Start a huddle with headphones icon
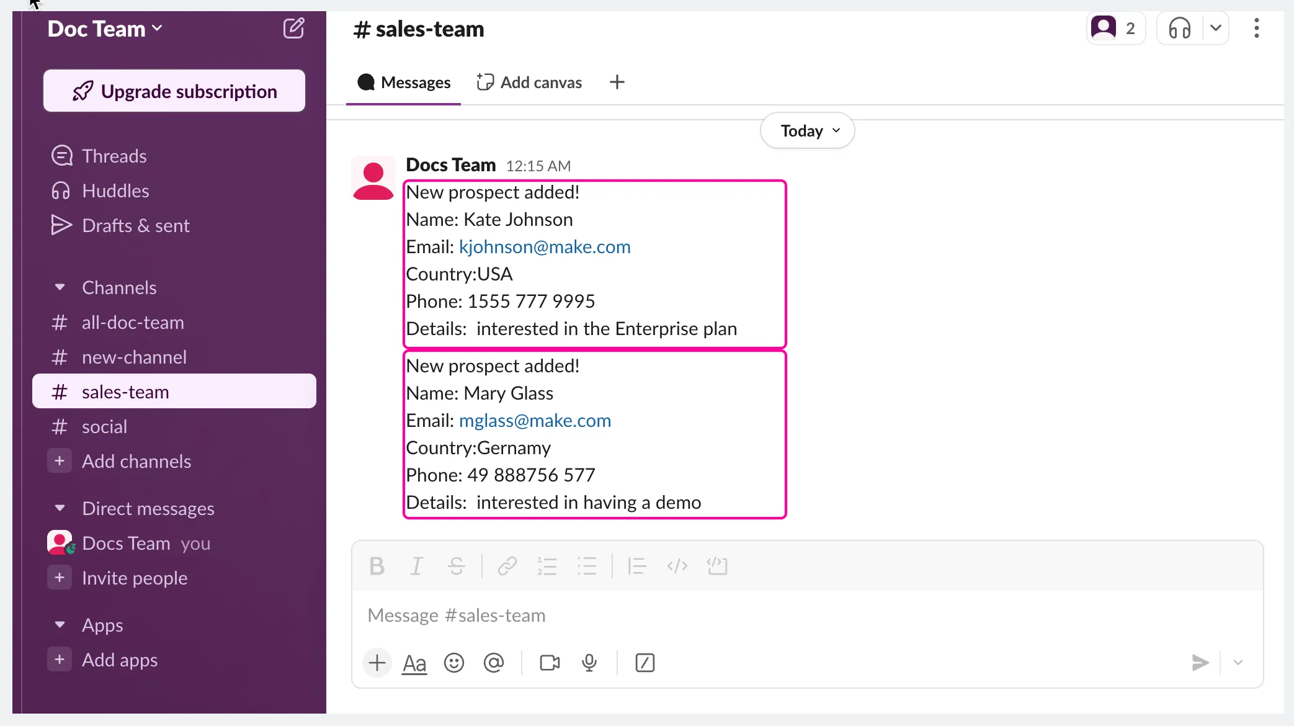Screen dimensions: 1294x726 coord(1179,29)
